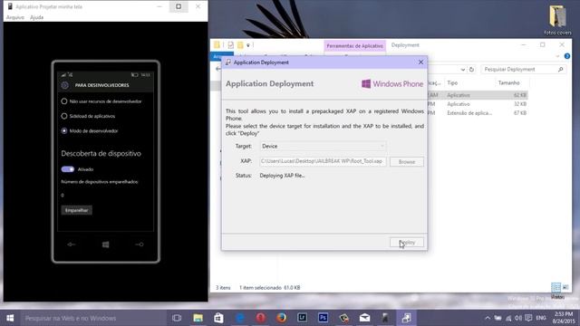Select Application Deployment taskbar icon
Viewport: 580px width, 326px height.
(406, 318)
